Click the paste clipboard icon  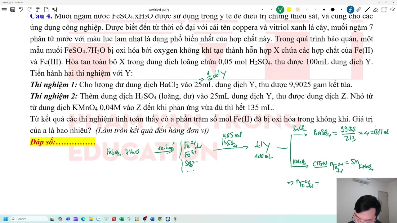click(x=38, y=10)
